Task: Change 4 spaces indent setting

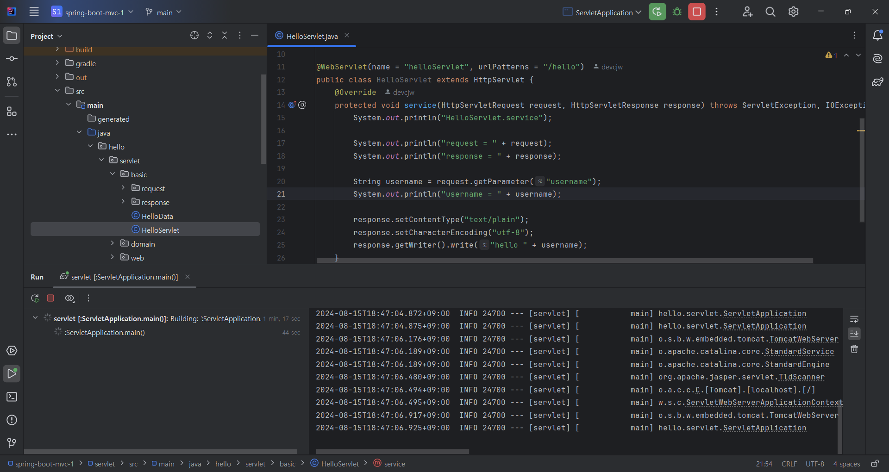Action: [846, 464]
